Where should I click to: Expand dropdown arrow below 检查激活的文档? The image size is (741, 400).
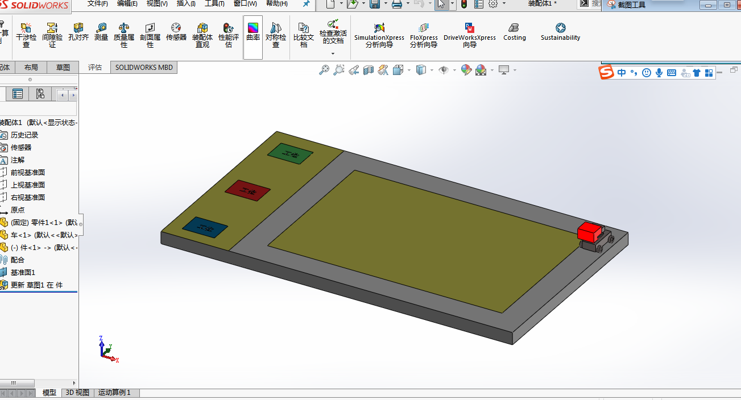click(x=333, y=54)
